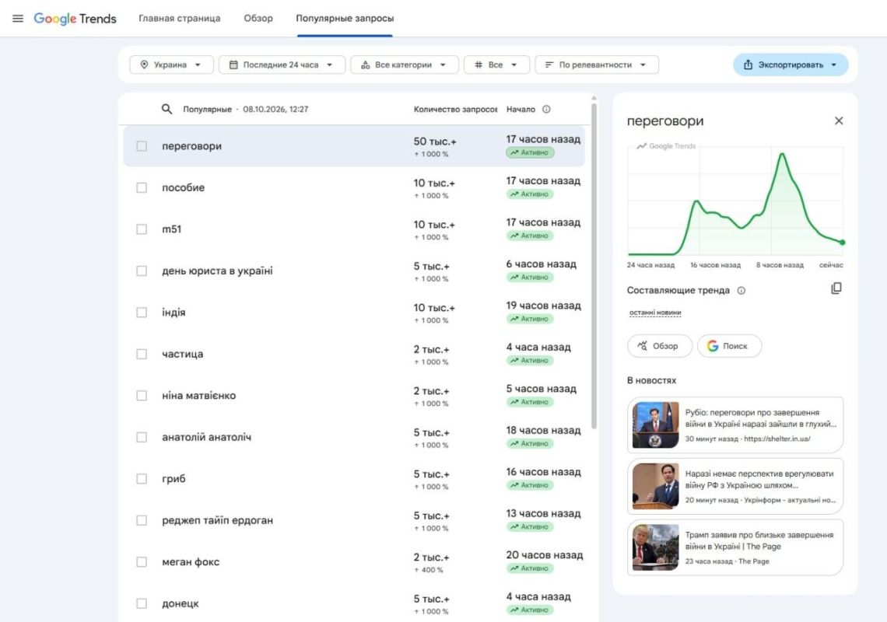Open the останні новини trend component link

click(655, 312)
